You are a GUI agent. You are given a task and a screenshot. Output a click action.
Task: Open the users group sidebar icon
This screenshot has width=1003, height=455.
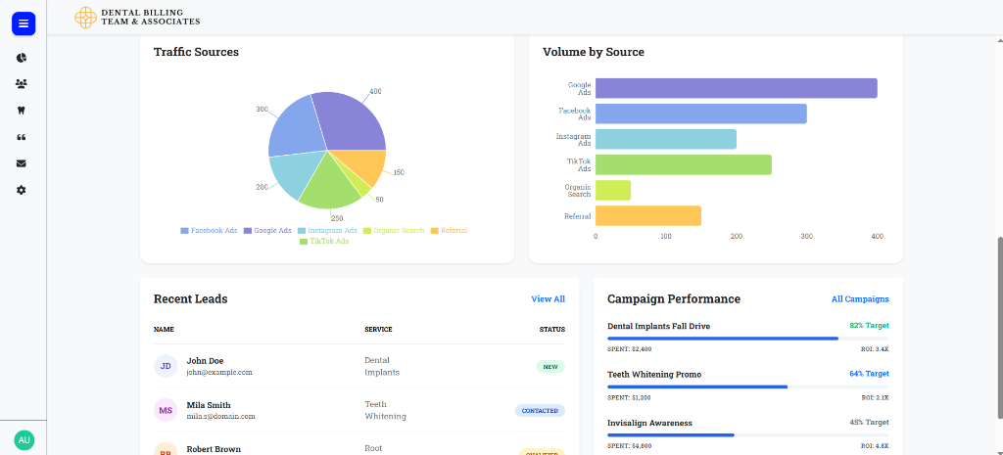coord(22,84)
